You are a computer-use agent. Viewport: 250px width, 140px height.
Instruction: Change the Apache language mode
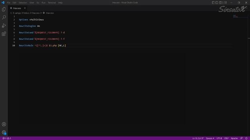point(234,138)
